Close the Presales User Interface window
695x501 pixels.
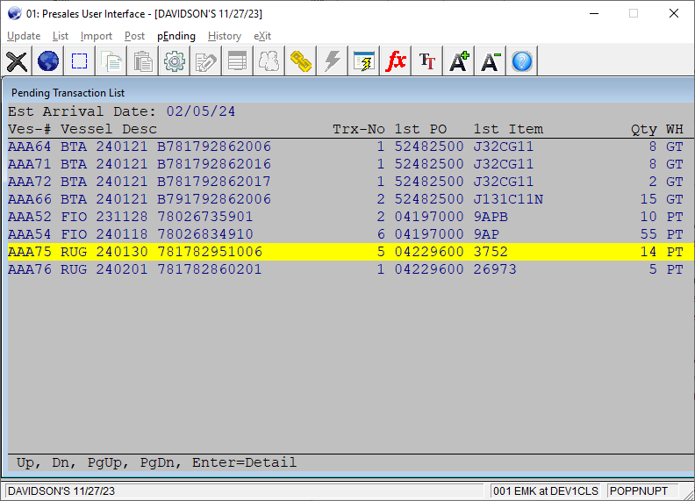coord(674,13)
